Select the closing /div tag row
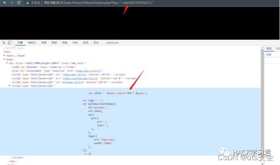280x165 pixels. pyautogui.click(x=13, y=161)
